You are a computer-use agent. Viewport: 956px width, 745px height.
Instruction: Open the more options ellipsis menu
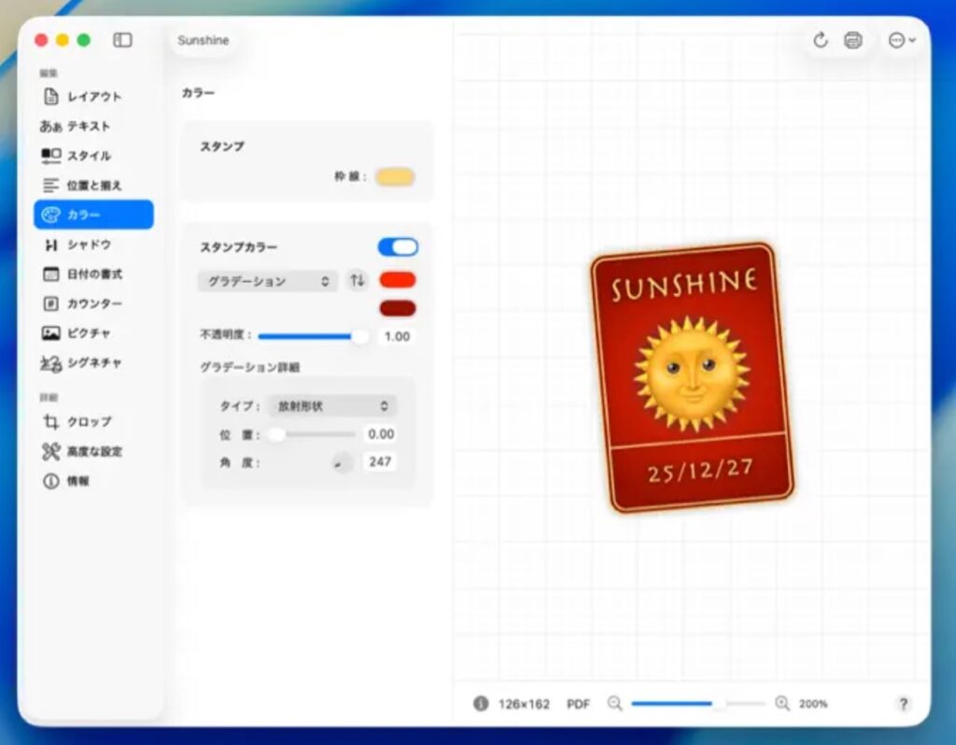tap(901, 40)
